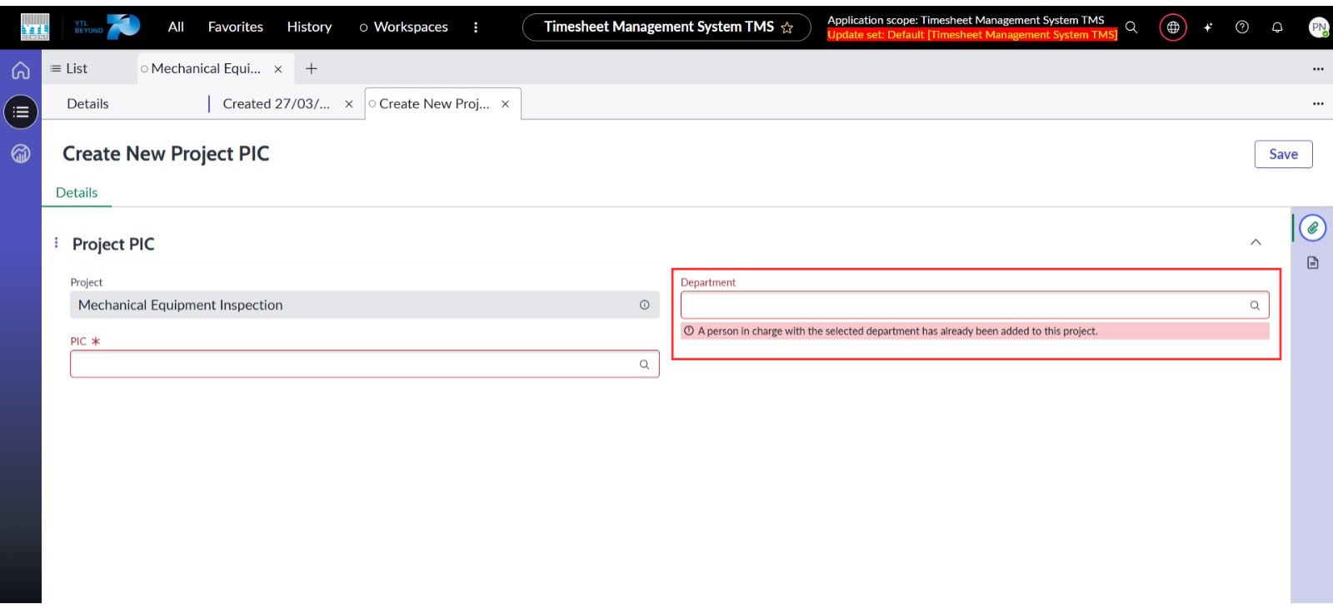Open the Workspaces menu

click(403, 27)
